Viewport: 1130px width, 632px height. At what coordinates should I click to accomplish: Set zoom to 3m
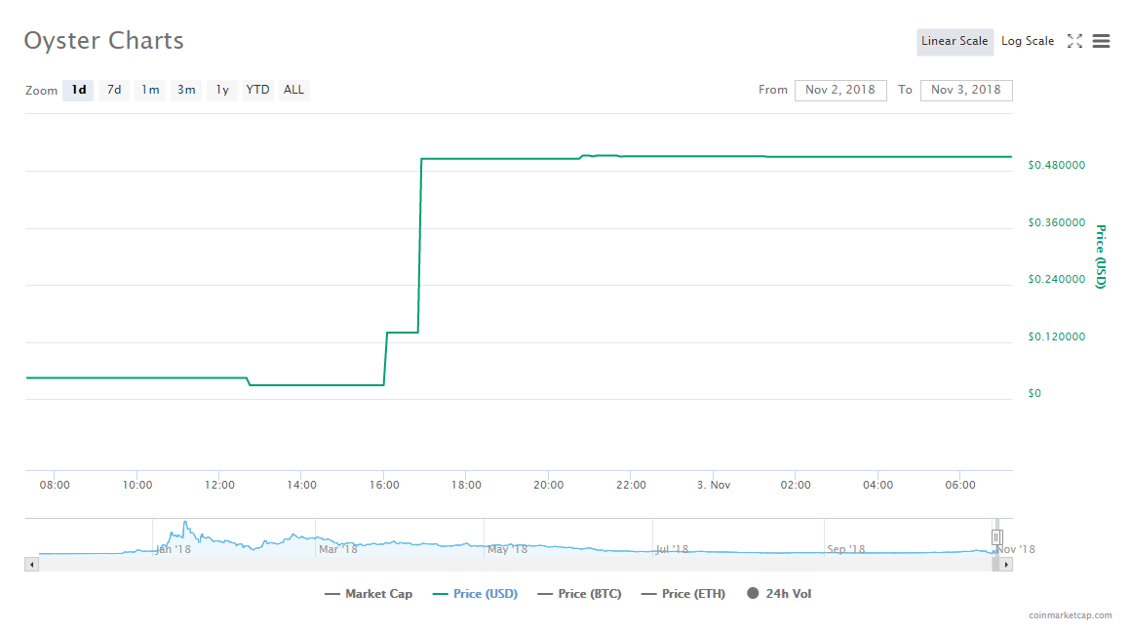(x=186, y=90)
